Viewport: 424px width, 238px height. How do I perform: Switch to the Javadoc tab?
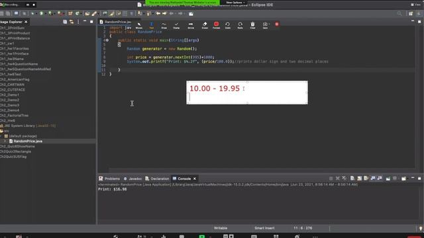(x=132, y=178)
